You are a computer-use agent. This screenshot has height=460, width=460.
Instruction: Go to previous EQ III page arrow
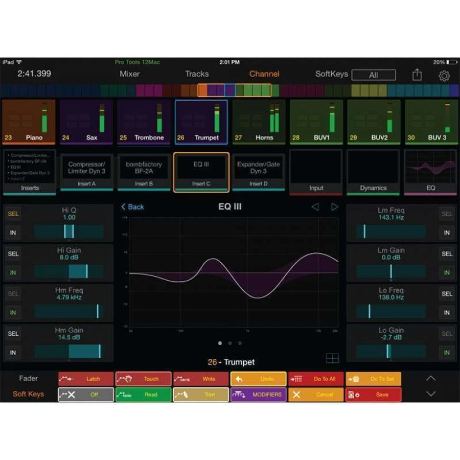[x=315, y=207]
